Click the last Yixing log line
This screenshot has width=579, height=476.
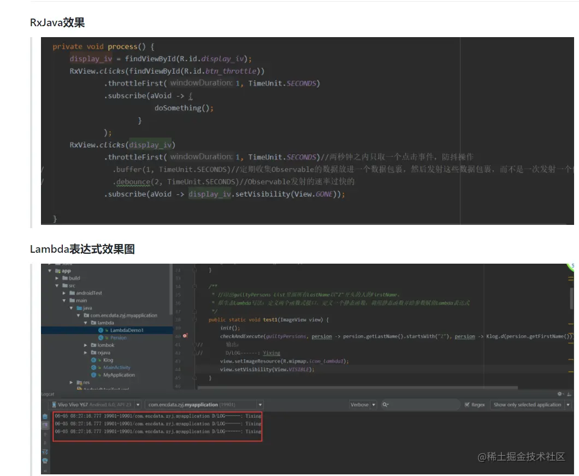[158, 431]
